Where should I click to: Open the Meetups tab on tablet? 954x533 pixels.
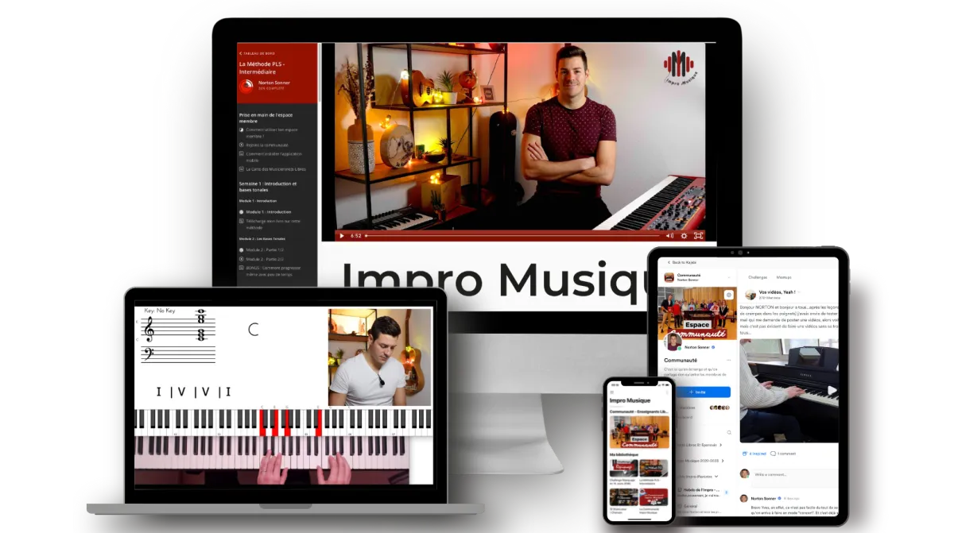click(784, 277)
